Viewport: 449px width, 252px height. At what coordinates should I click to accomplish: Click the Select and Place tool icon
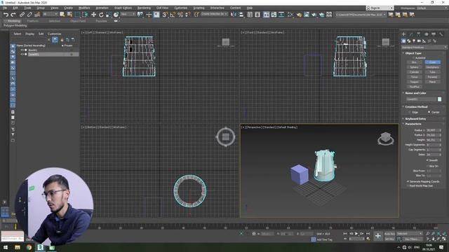(x=116, y=15)
